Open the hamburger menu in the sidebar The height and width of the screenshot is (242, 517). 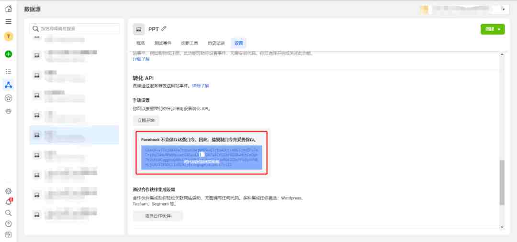9,21
